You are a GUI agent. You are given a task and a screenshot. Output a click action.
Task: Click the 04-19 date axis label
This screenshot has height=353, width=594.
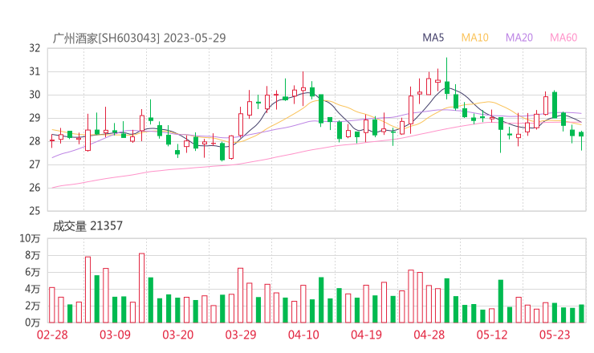tap(366, 335)
